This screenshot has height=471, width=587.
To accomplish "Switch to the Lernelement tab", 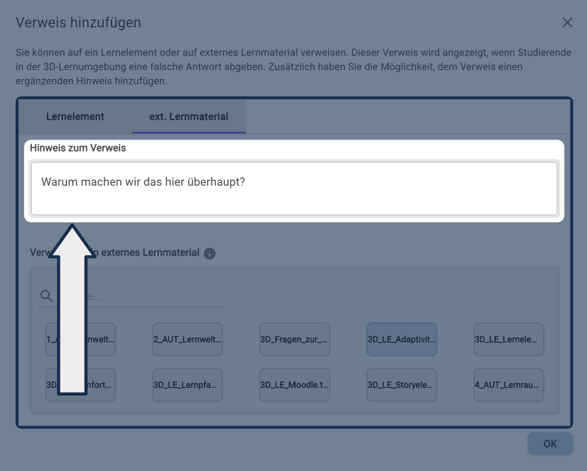I will (x=75, y=117).
